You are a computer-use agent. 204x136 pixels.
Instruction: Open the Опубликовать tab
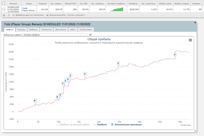(x=86, y=29)
